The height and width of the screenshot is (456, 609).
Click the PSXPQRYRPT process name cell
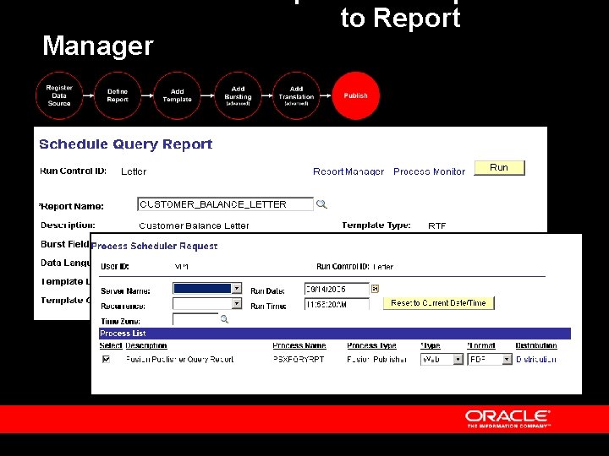pyautogui.click(x=299, y=360)
